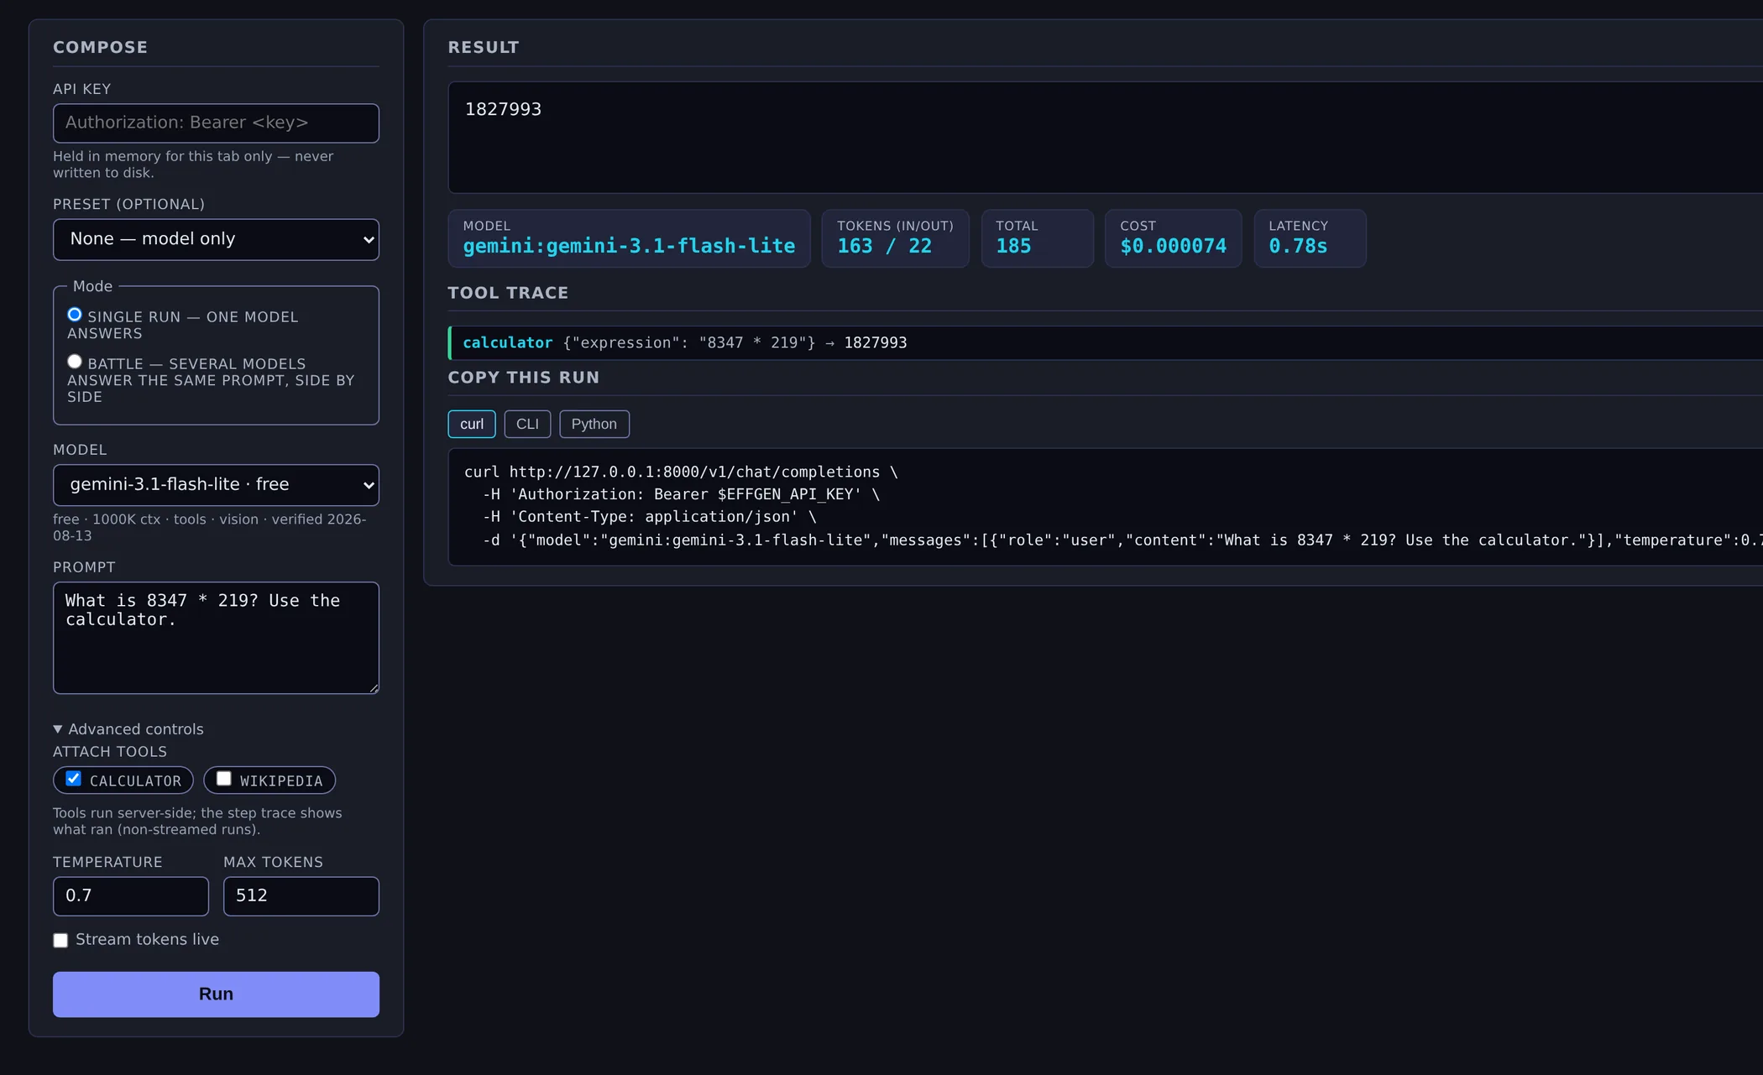Open the Model dropdown showing gemini-3.1-flash-lite
The image size is (1763, 1075).
[x=216, y=485]
